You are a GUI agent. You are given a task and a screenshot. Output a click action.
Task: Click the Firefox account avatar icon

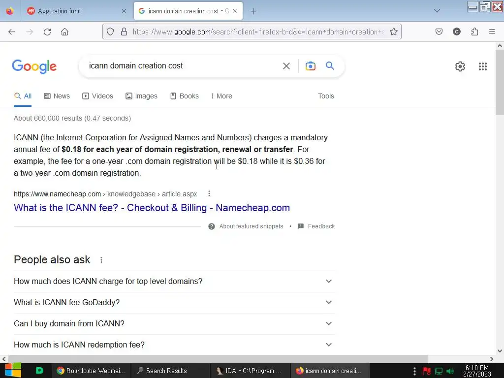point(457,31)
